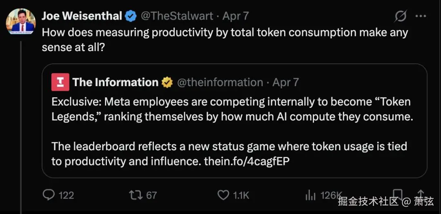The image size is (441, 214).
Task: Click the share arrow icon
Action: click(x=420, y=194)
